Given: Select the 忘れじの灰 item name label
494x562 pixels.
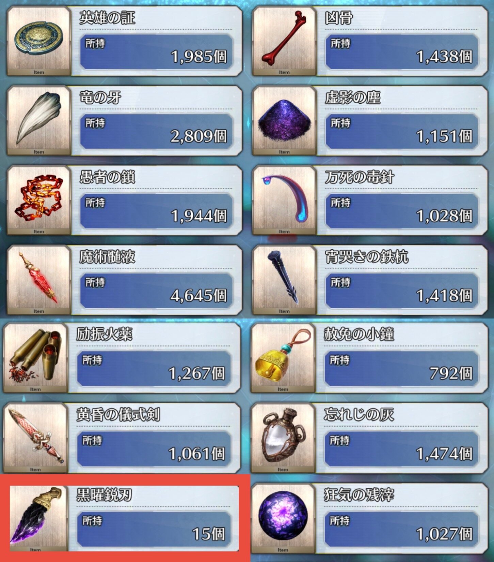Looking at the screenshot, I should [x=359, y=415].
